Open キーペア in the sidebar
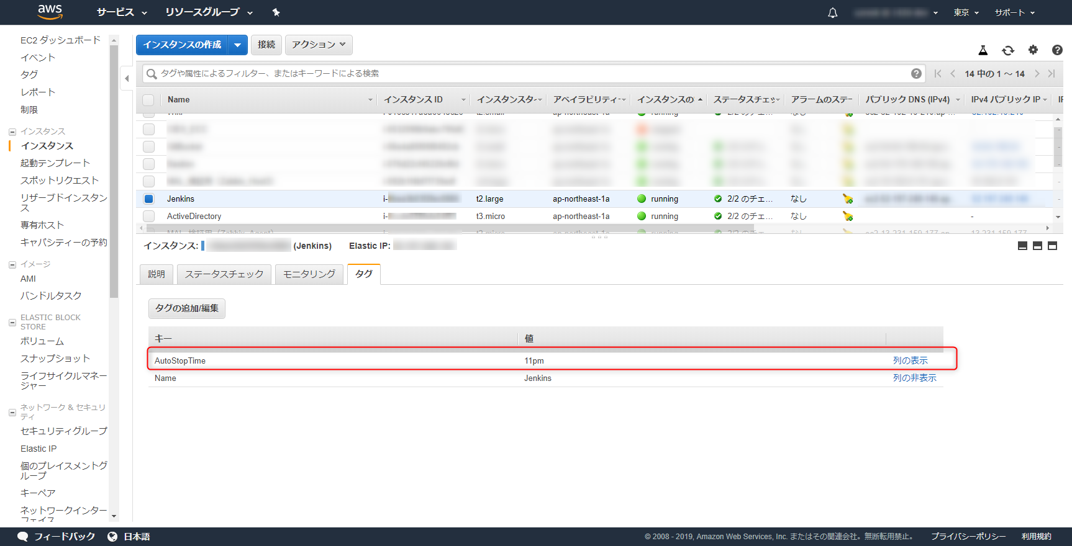Image resolution: width=1072 pixels, height=546 pixels. [38, 493]
